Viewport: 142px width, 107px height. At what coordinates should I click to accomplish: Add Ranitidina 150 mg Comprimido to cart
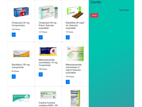[x=14, y=77]
